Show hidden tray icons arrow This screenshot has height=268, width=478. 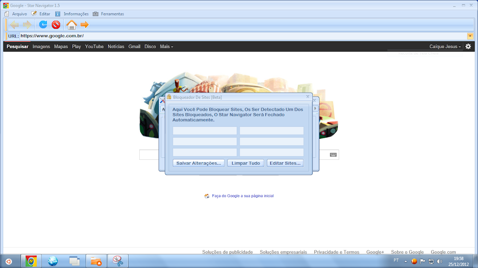pyautogui.click(x=406, y=261)
